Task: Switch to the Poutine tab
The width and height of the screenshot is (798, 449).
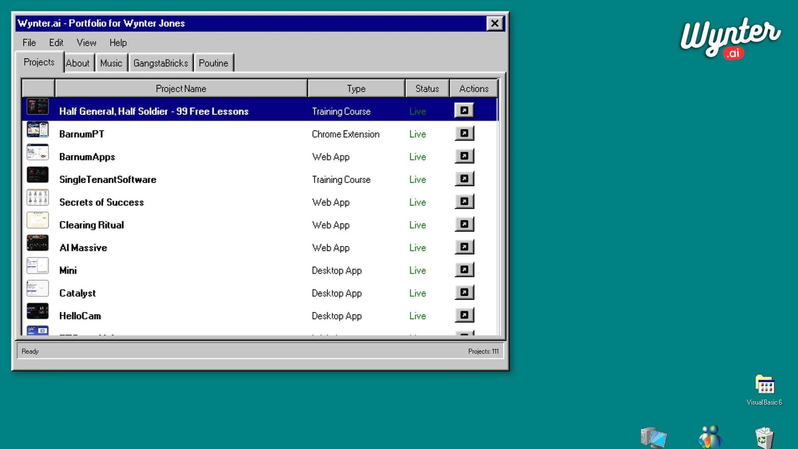Action: pos(214,63)
